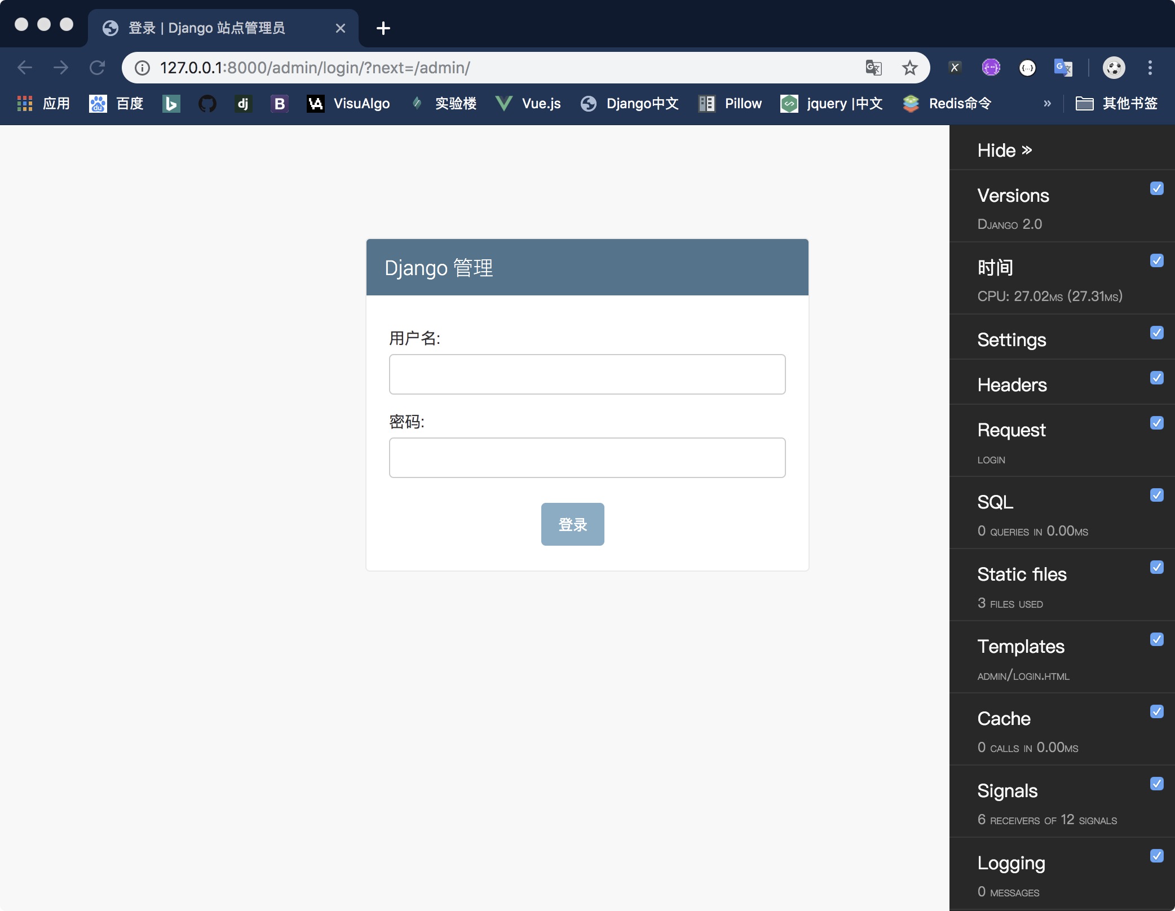Open the Templates debug panel
The height and width of the screenshot is (911, 1175).
pos(1021,647)
